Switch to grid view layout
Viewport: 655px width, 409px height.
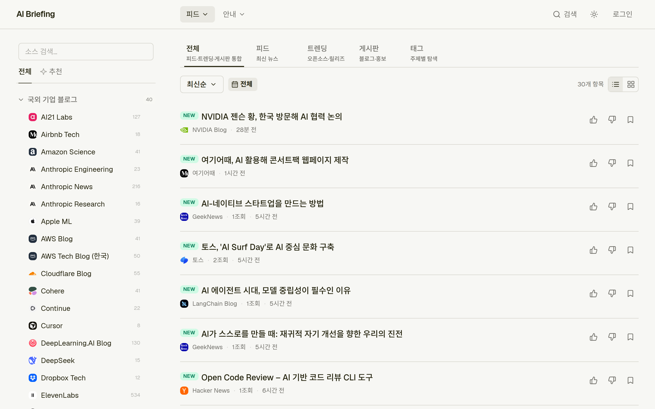point(631,84)
